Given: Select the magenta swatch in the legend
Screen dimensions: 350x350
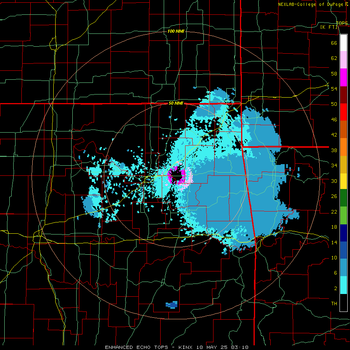Looking at the screenshot, I should point(343,77).
